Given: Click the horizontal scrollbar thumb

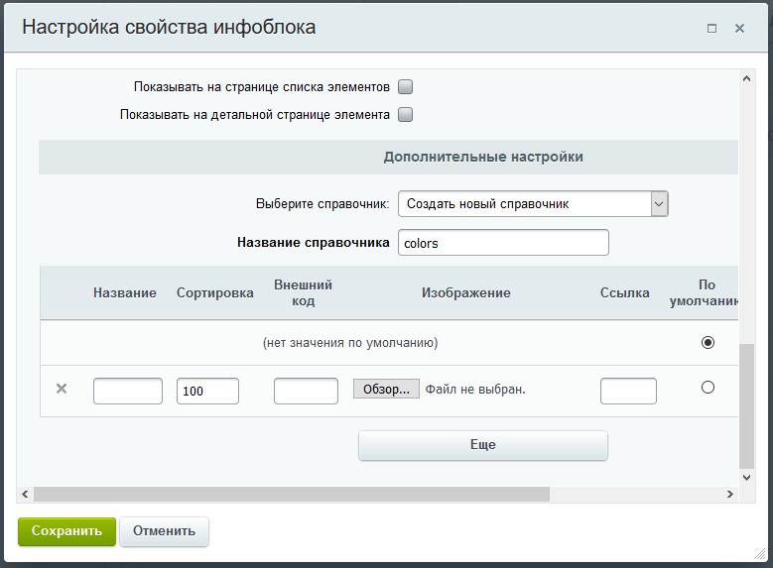Looking at the screenshot, I should (x=292, y=494).
